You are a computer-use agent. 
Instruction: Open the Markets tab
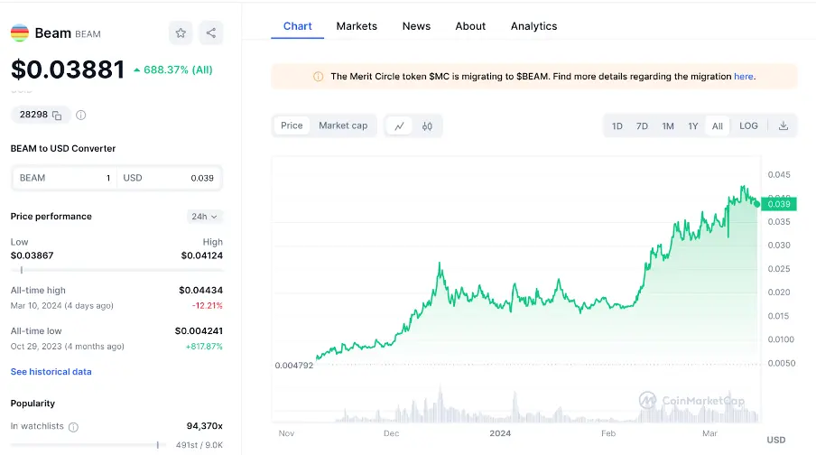coord(357,26)
